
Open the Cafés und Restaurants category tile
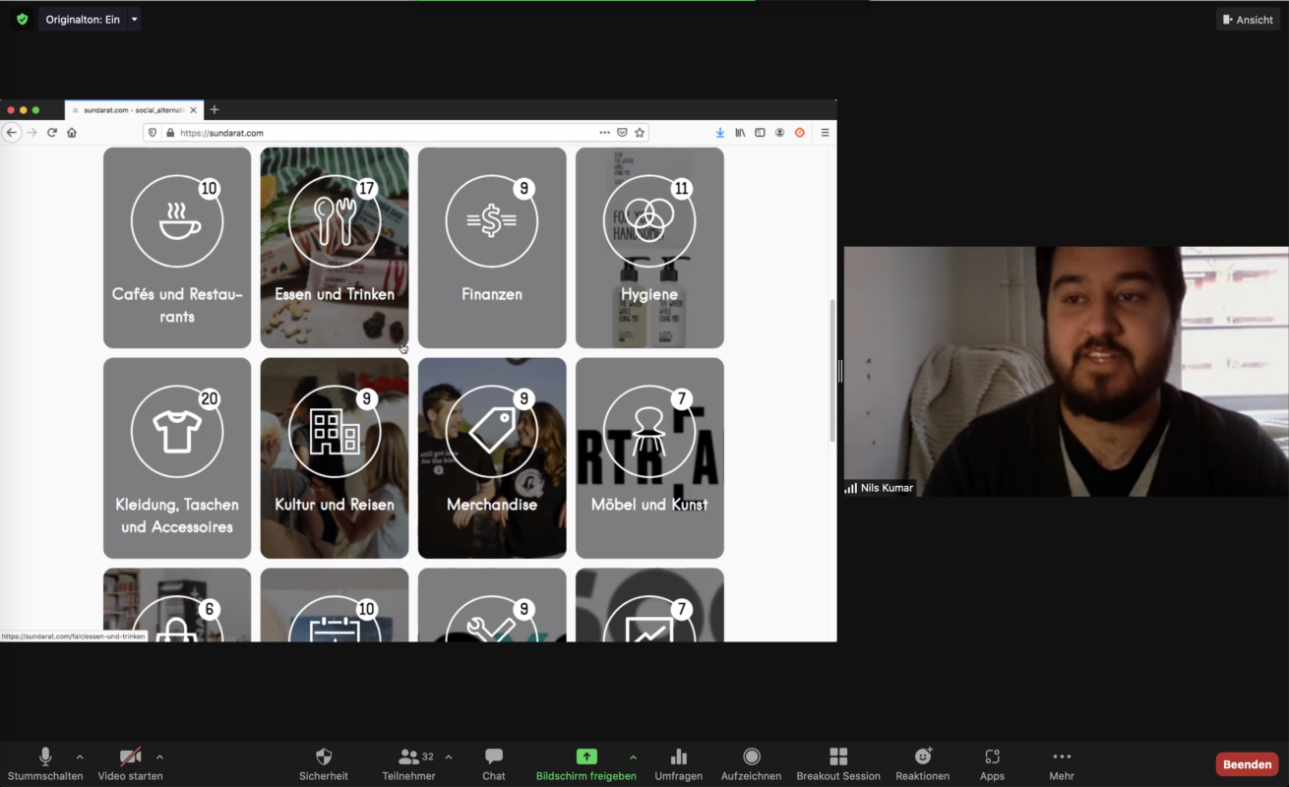click(177, 248)
